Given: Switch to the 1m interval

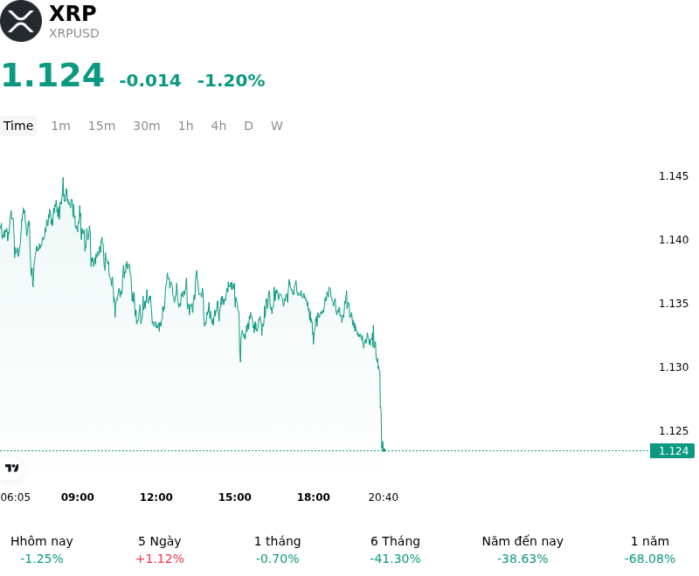Looking at the screenshot, I should pyautogui.click(x=60, y=126).
